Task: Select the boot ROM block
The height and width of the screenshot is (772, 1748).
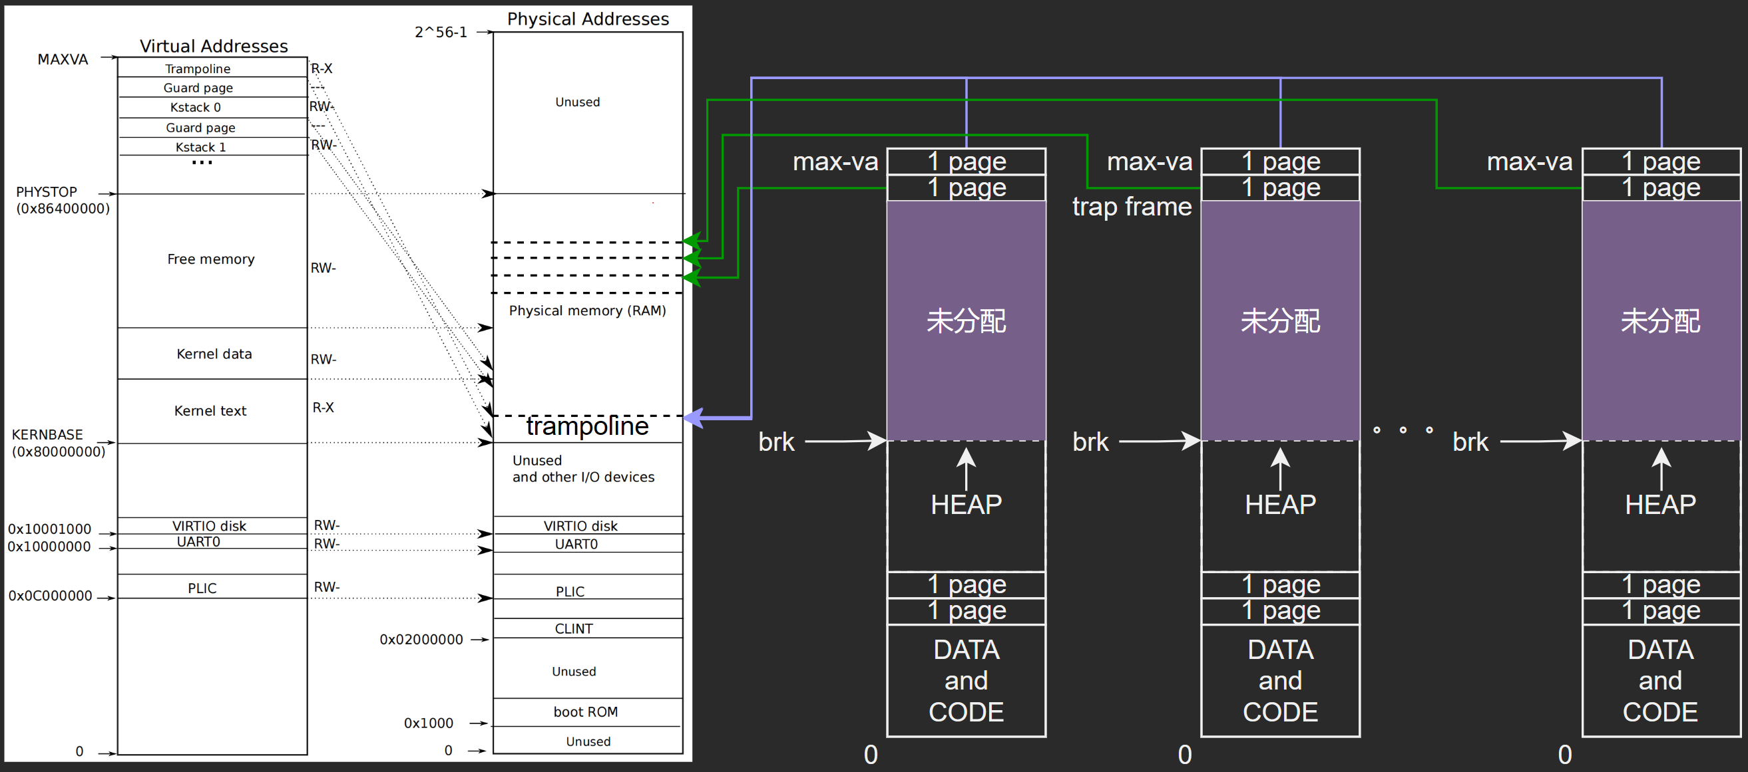Action: pos(585,711)
